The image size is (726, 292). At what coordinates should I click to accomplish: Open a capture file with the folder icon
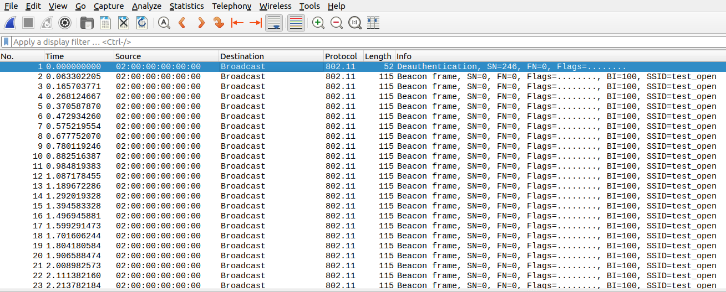pyautogui.click(x=87, y=23)
